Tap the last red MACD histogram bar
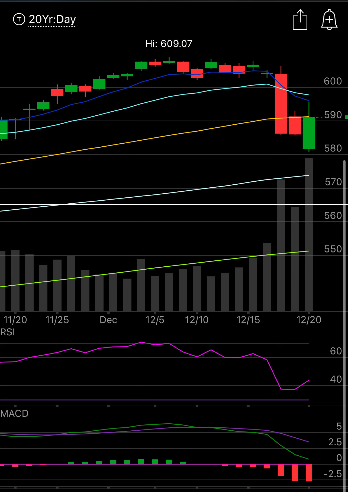 [309, 473]
